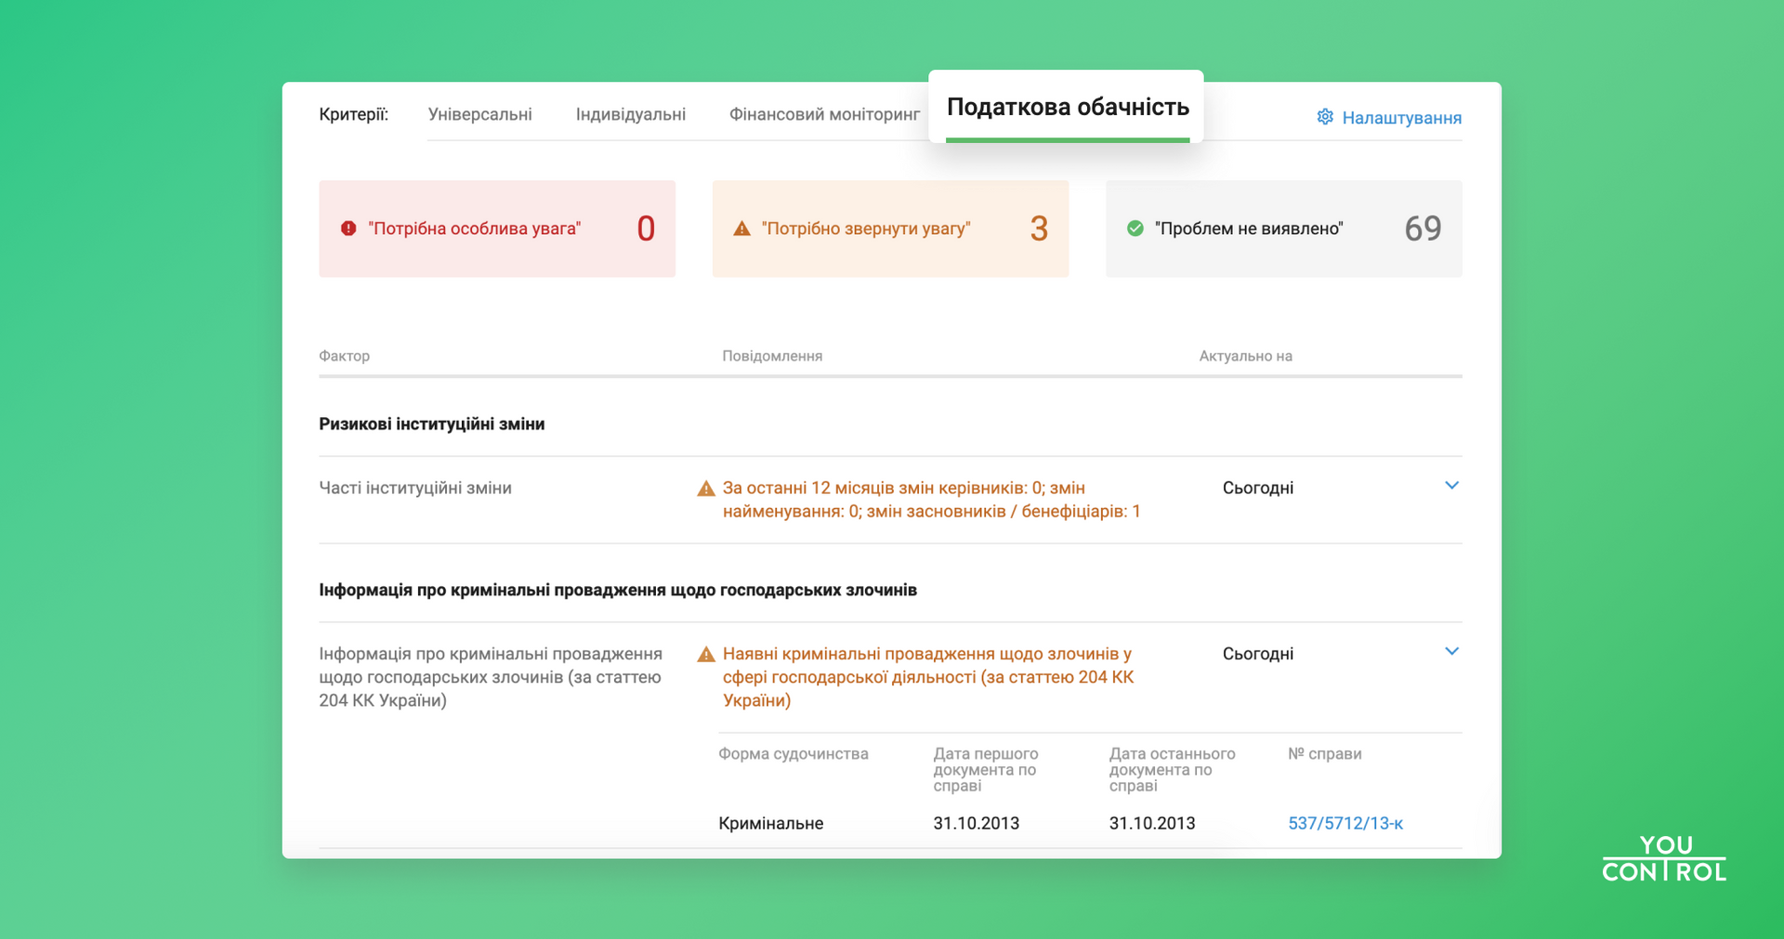The width and height of the screenshot is (1784, 939).
Task: Toggle the 'Проблем не виявлено' status card
Action: coord(1283,228)
